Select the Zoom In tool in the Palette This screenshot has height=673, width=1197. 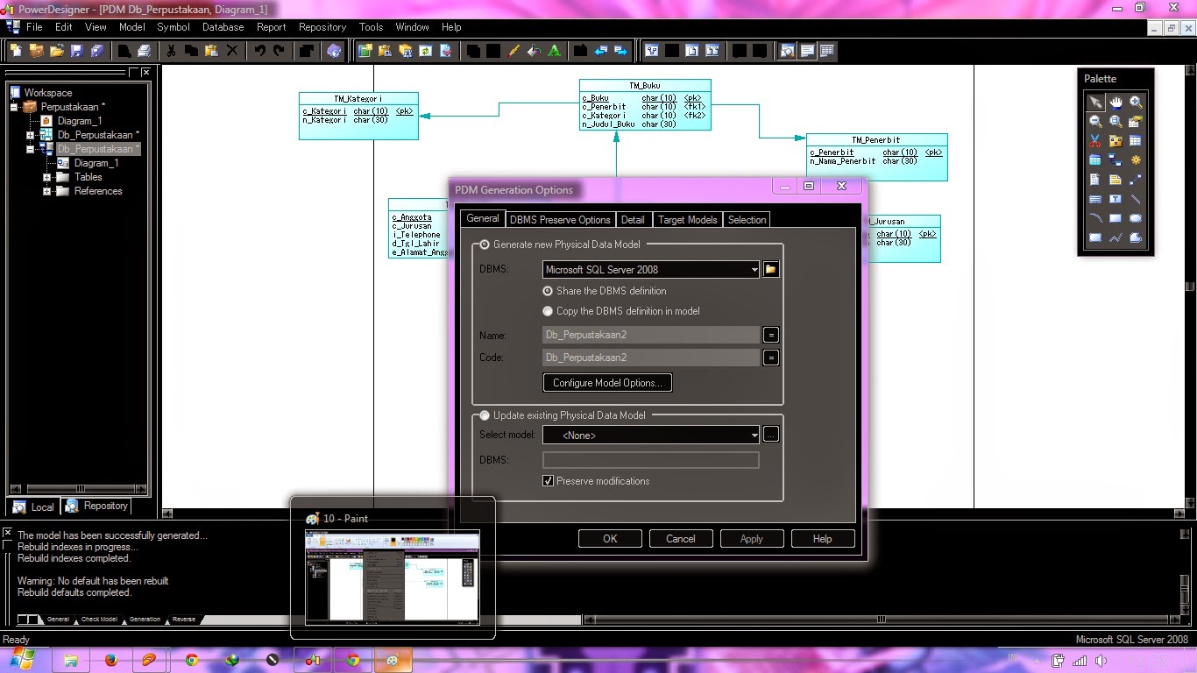1137,103
